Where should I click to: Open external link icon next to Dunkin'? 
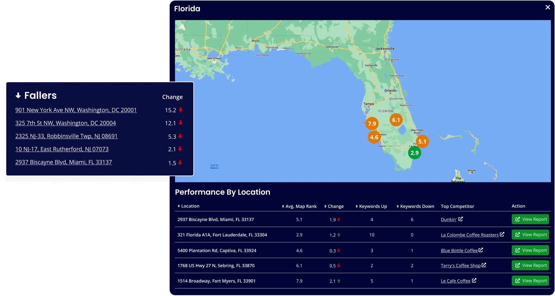pyautogui.click(x=460, y=219)
